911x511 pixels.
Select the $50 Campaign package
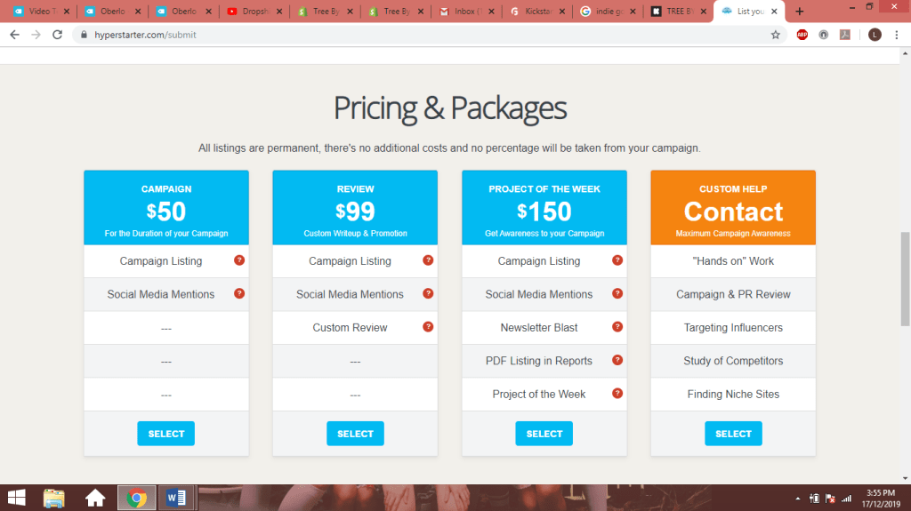pos(165,434)
